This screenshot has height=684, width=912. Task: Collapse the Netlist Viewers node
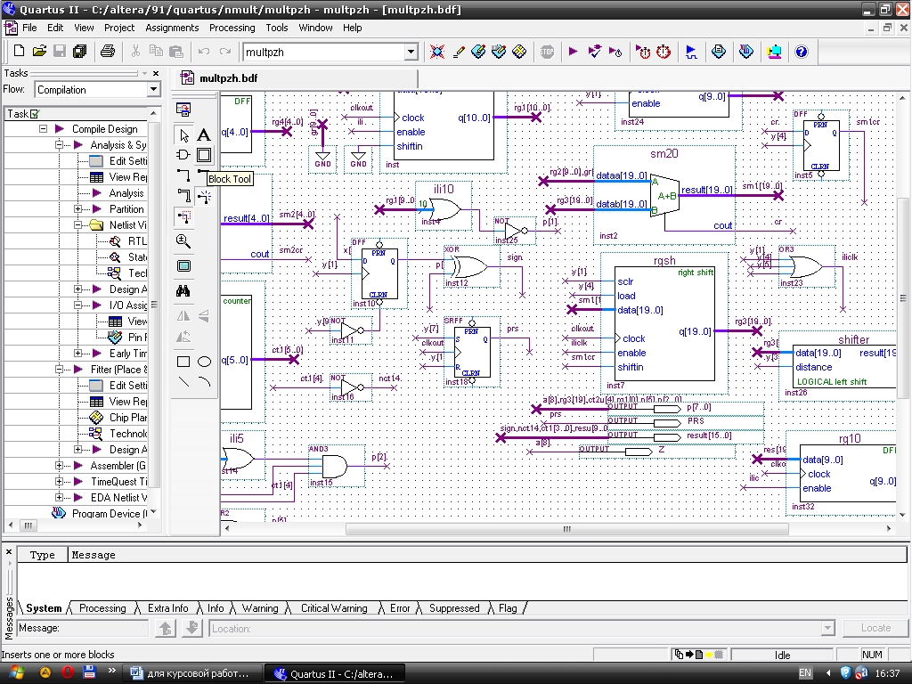tap(78, 225)
